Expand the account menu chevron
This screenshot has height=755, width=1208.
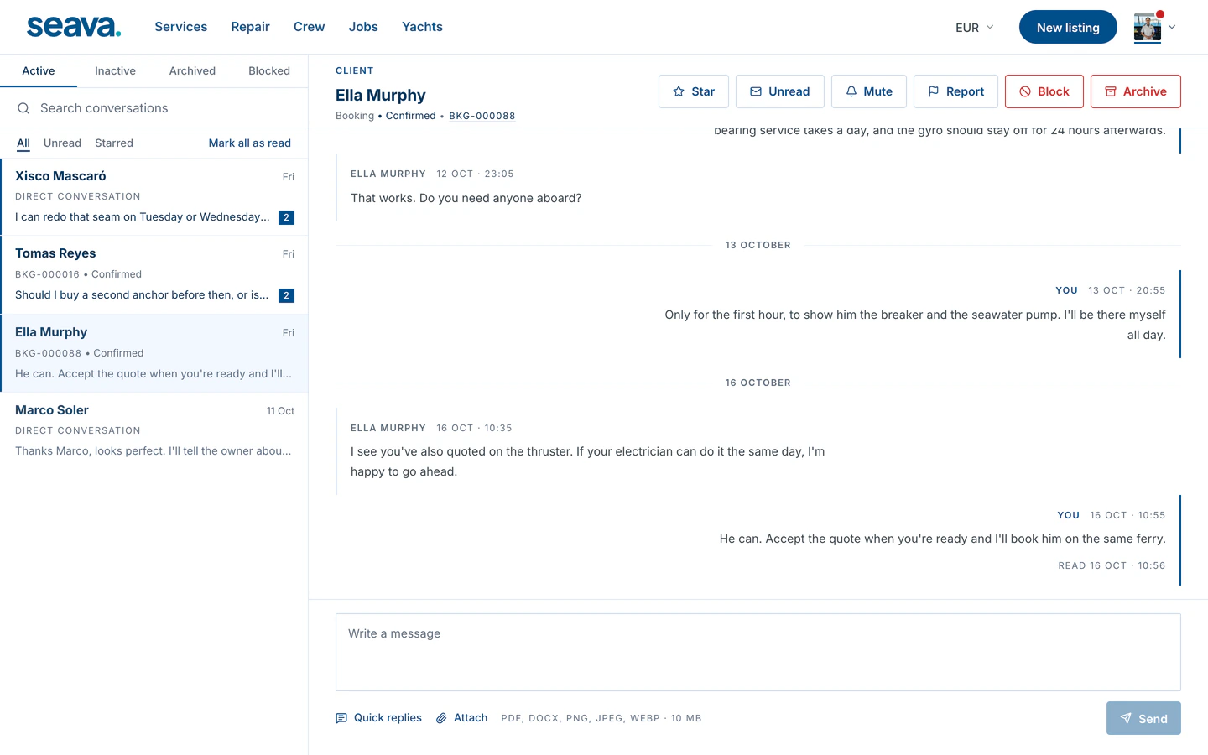[1172, 27]
